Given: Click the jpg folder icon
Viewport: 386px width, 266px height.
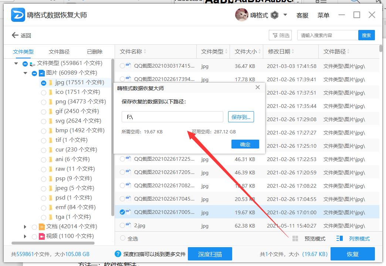Looking at the screenshot, I should tap(50, 83).
